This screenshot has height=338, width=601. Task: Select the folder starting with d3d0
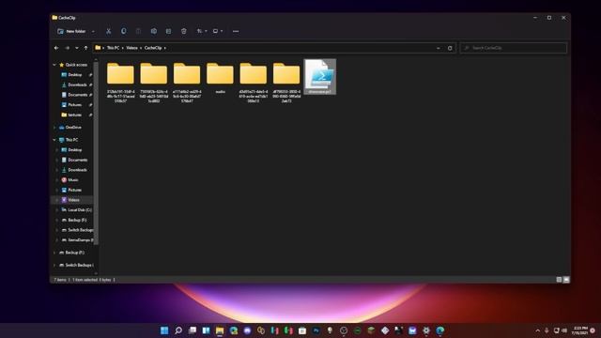coord(253,83)
